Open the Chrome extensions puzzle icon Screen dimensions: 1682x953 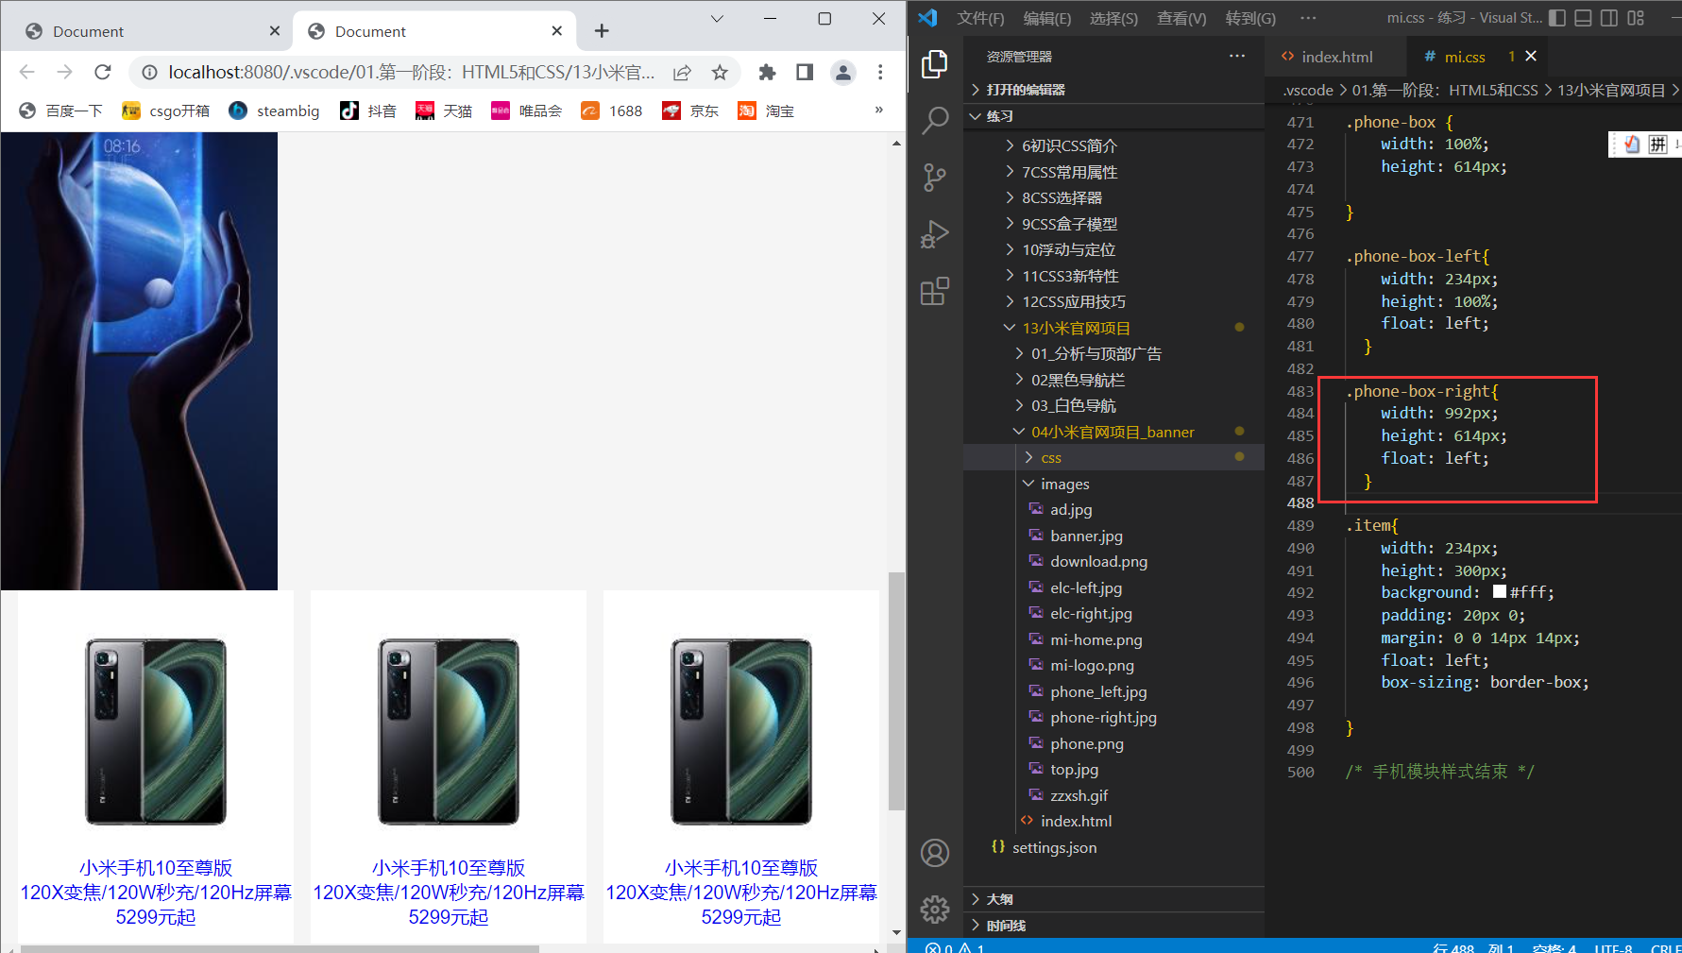pos(767,72)
